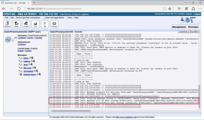Viewport: 204px width, 120px height.
Task: Click the Autorefresh button
Action: [183, 32]
